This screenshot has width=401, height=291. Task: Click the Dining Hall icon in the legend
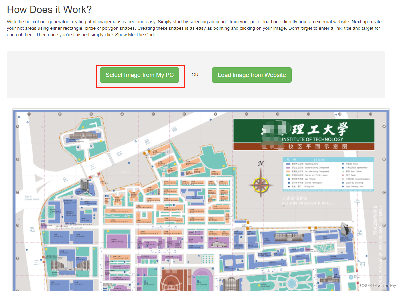point(289,187)
